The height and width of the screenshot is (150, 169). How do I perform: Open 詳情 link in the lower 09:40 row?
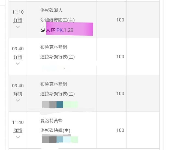[18, 94]
